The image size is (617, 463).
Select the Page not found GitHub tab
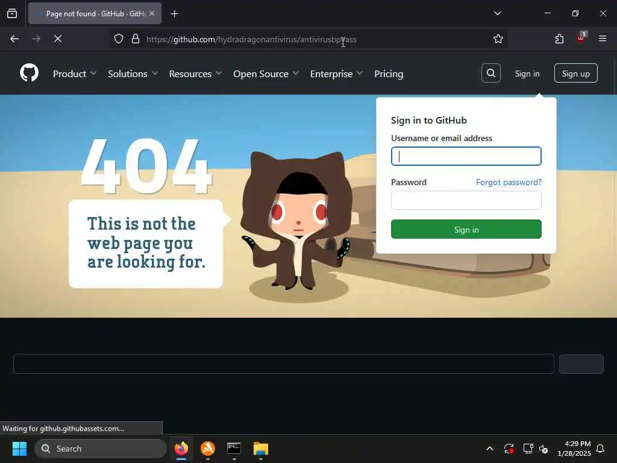click(95, 13)
